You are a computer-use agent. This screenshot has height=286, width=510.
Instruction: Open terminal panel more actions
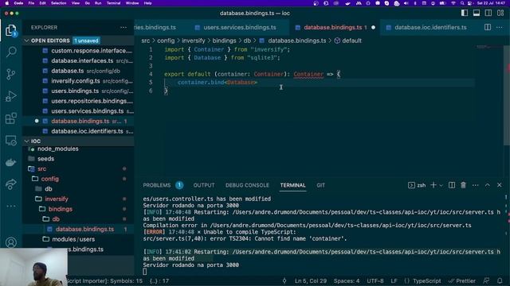click(x=475, y=185)
